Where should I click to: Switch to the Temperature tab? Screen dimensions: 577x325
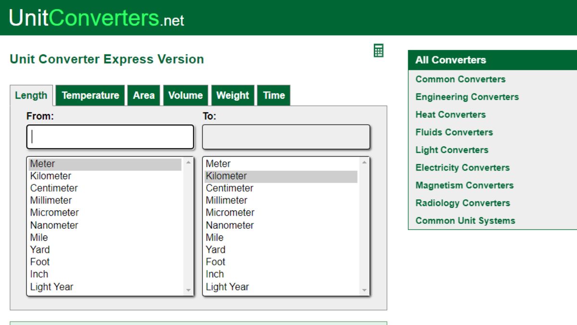[x=90, y=95]
